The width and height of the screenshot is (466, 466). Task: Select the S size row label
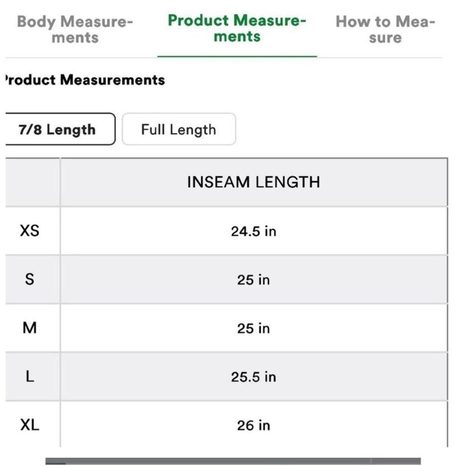click(x=30, y=279)
